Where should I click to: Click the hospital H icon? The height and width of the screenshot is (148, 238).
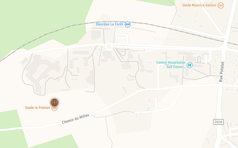(x=190, y=65)
